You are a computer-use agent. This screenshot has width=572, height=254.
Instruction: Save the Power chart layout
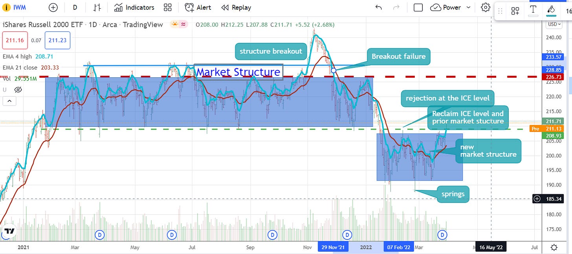coord(445,7)
